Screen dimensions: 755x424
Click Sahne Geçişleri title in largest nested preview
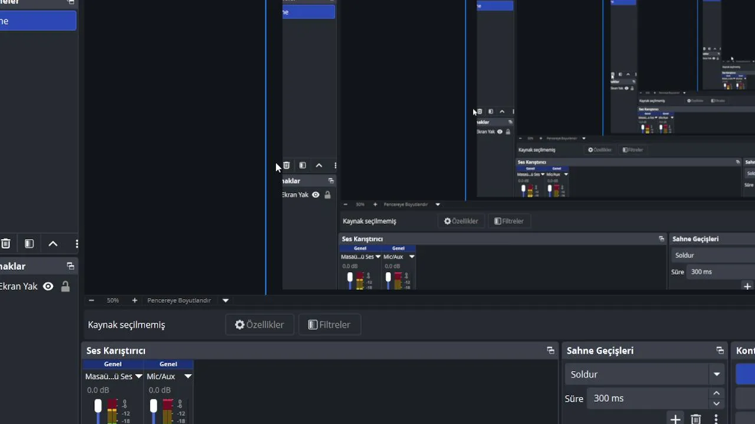click(695, 238)
